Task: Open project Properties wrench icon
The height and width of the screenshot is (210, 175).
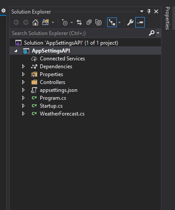Action: (x=130, y=22)
